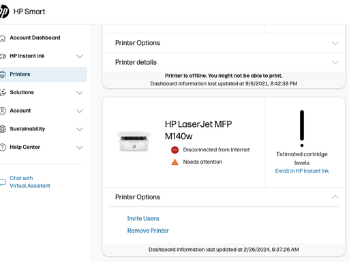This screenshot has width=349, height=262.
Task: Click the HP LaserJet MFP M140w name
Action: (198, 130)
